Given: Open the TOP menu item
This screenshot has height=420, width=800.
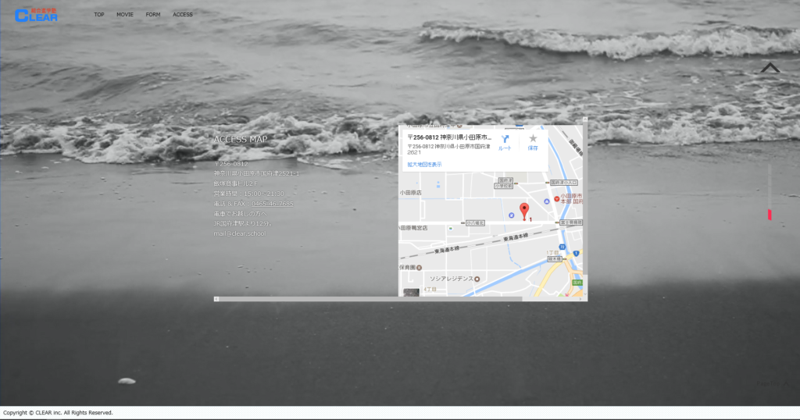Looking at the screenshot, I should [99, 15].
